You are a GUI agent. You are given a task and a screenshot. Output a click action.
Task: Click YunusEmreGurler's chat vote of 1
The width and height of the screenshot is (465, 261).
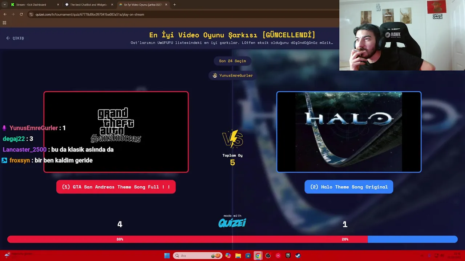pyautogui.click(x=34, y=128)
